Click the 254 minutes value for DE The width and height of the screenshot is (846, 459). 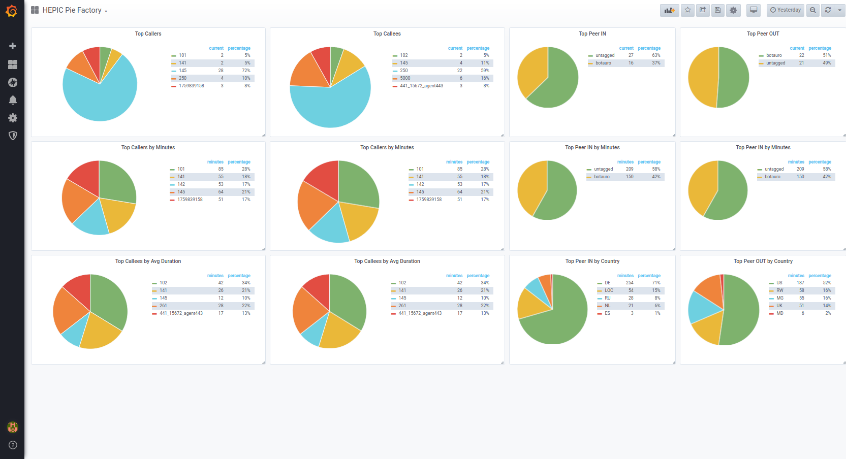coord(630,283)
